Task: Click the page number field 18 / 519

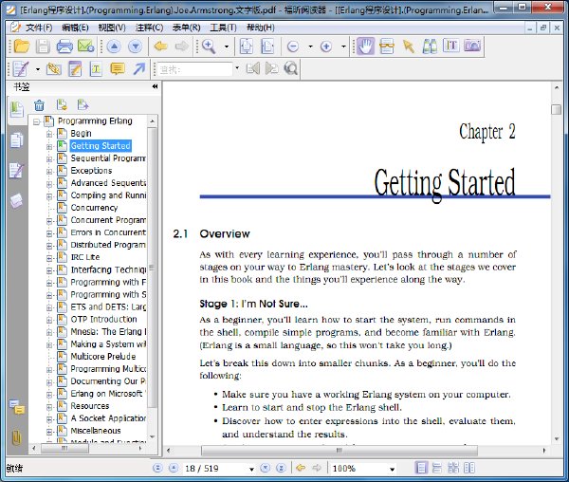Action: tap(215, 469)
